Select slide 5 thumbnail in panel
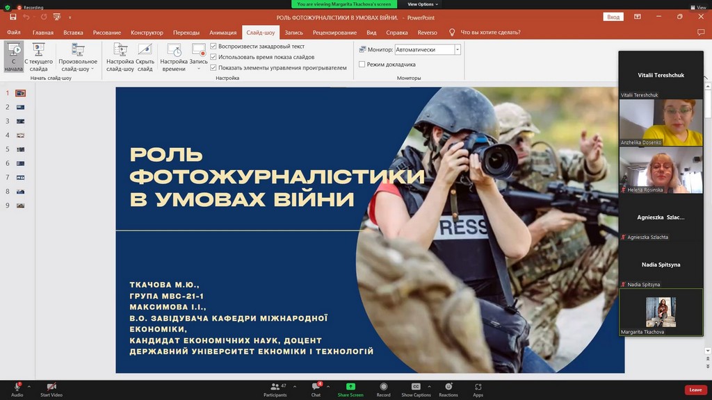 pyautogui.click(x=20, y=149)
